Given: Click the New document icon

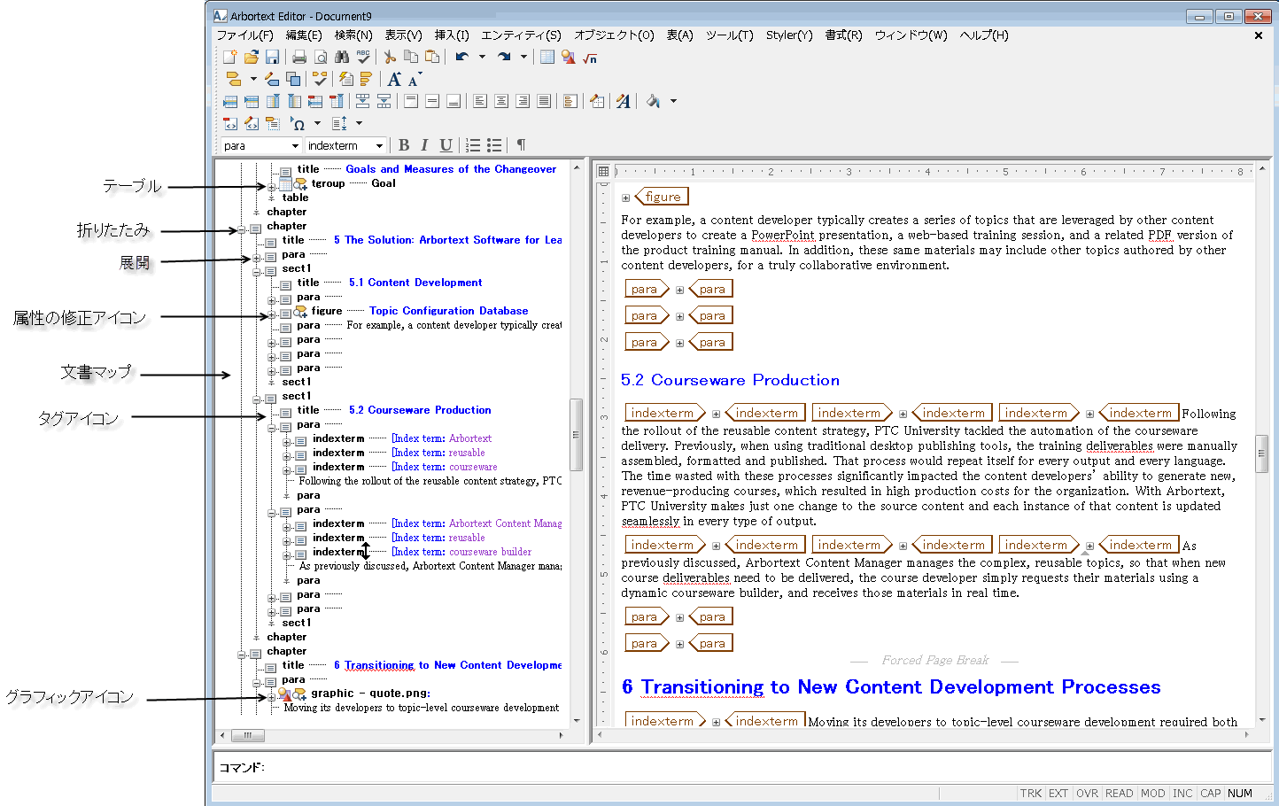Looking at the screenshot, I should [x=229, y=57].
